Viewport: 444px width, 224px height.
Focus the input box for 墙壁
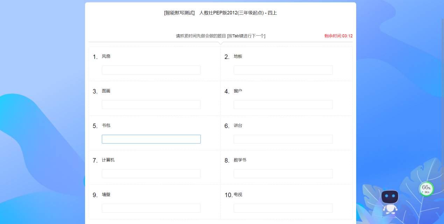[x=151, y=208]
